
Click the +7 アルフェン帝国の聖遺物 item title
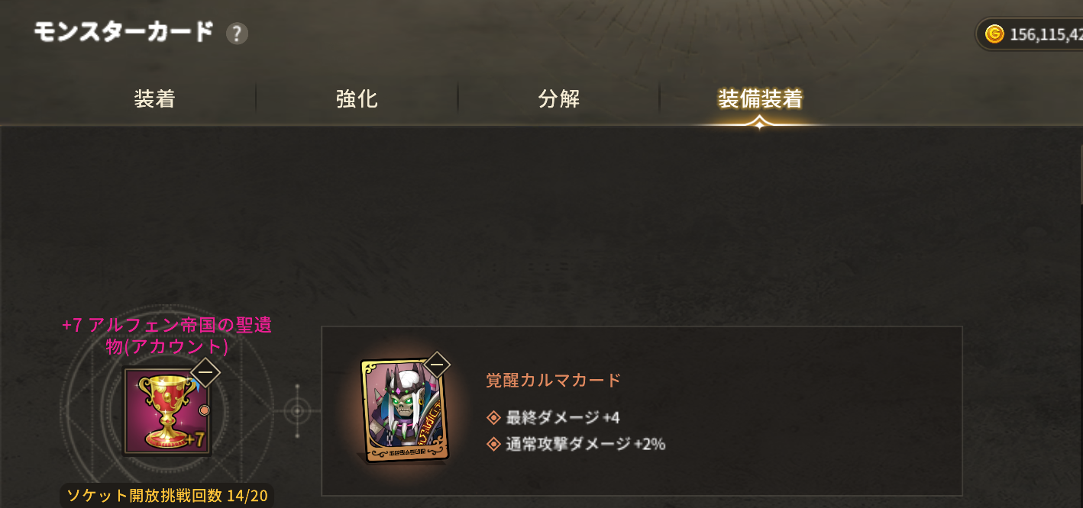pyautogui.click(x=167, y=335)
